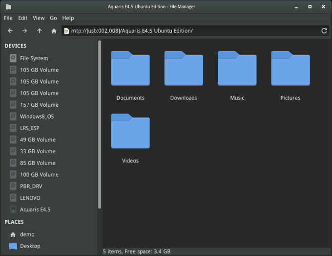Select File System in the sidebar
The image size is (332, 256).
34,58
